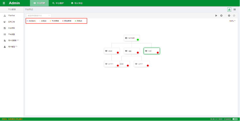Select the www node
240x121 pixels.
click(x=112, y=51)
